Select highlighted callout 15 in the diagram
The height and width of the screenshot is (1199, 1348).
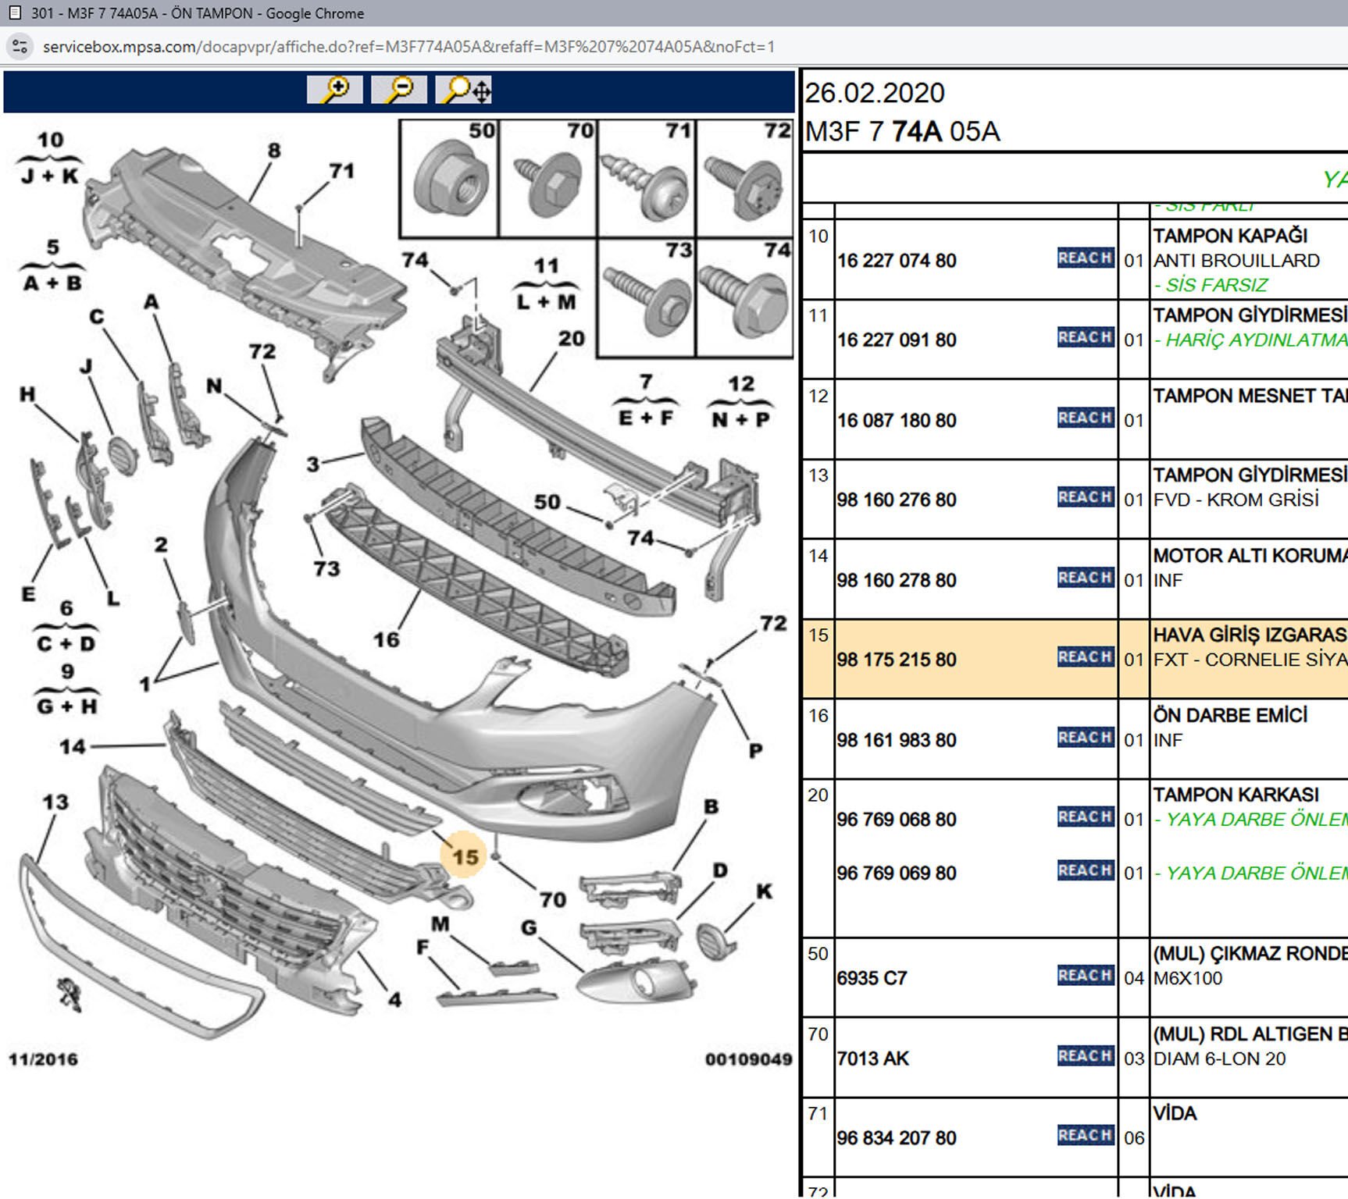point(464,856)
